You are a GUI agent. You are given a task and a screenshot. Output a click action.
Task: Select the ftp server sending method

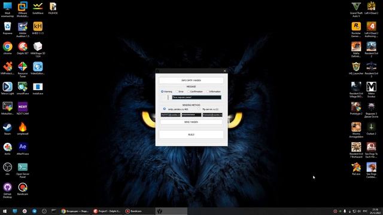coord(199,109)
